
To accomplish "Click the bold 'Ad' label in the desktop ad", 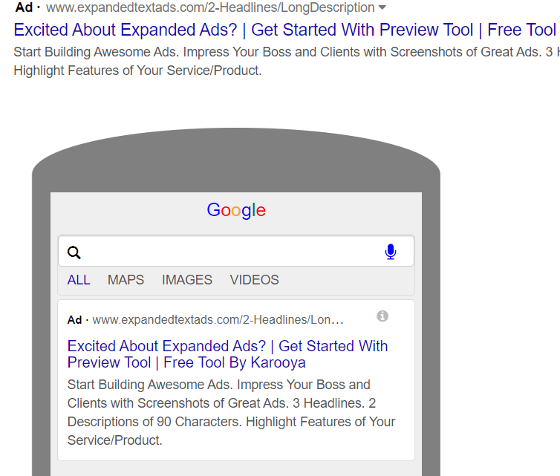I will point(24,7).
